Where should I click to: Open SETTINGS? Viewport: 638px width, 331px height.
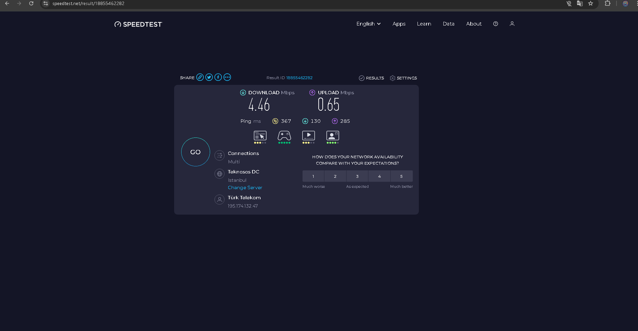point(403,78)
